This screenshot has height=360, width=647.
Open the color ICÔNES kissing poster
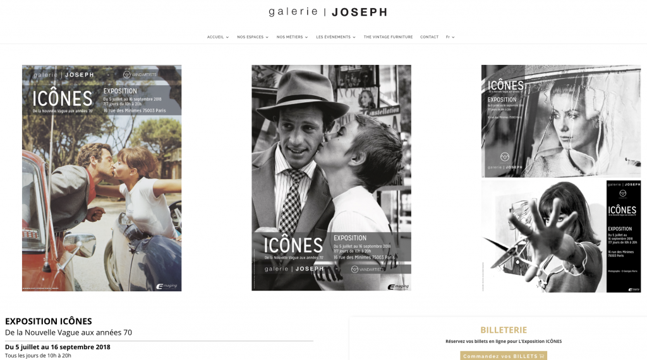point(102,178)
